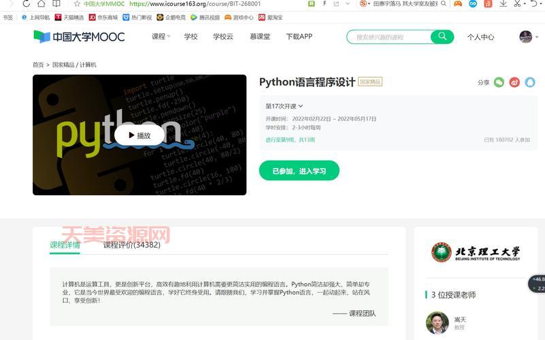Screen dimensions: 545x340
Task: Go to browser home page icon
Action: (41, 4)
